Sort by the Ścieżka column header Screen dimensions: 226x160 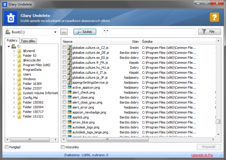(x=170, y=42)
